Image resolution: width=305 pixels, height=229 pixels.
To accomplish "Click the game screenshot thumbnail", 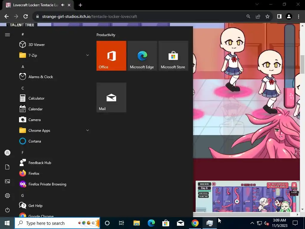I will pos(248,196).
